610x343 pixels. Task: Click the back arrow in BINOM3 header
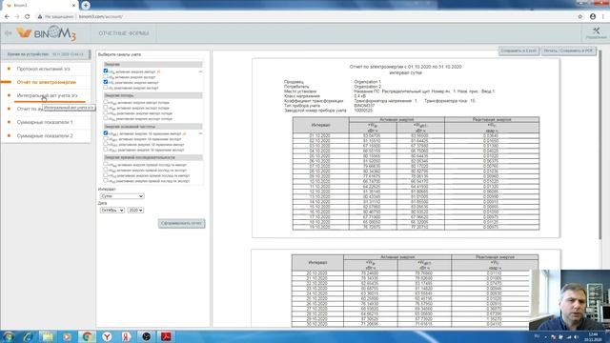click(x=8, y=33)
